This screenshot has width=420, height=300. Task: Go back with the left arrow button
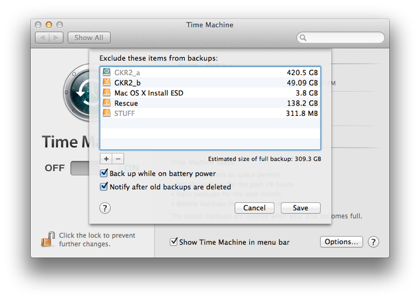point(43,38)
